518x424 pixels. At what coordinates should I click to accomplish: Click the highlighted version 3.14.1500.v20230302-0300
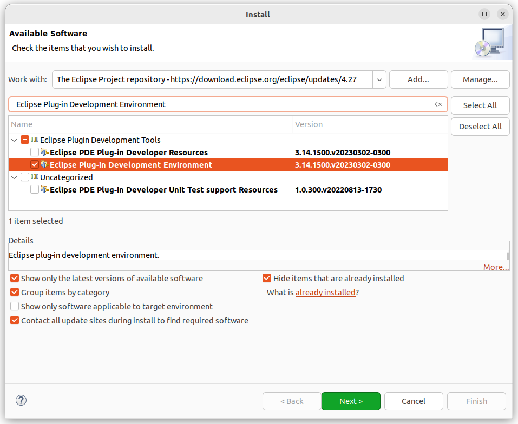pyautogui.click(x=343, y=164)
